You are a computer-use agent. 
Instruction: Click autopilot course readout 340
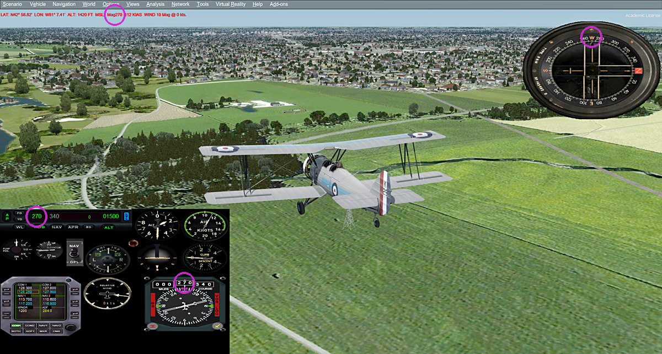tap(54, 216)
